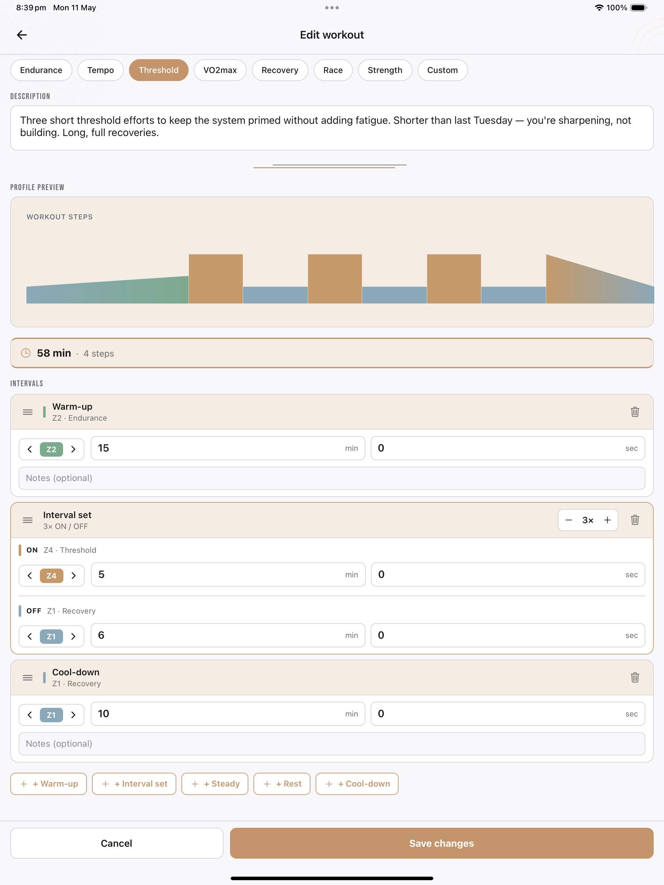Image resolution: width=664 pixels, height=885 pixels.
Task: Add notes to the Cool-down step
Action: coord(332,744)
